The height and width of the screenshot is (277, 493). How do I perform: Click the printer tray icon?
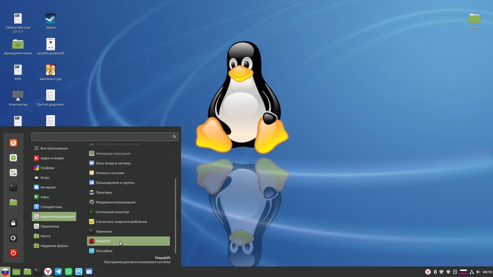(448, 272)
